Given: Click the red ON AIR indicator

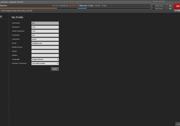Looking at the screenshot, I should coord(177,6).
